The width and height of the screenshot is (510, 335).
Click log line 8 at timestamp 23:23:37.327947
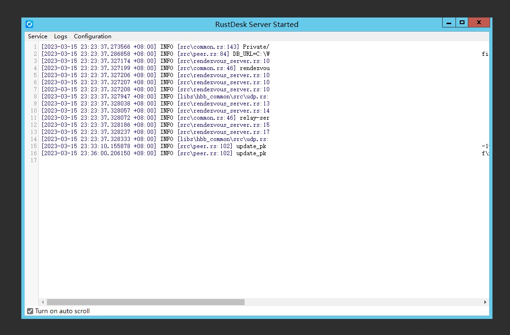tap(155, 97)
